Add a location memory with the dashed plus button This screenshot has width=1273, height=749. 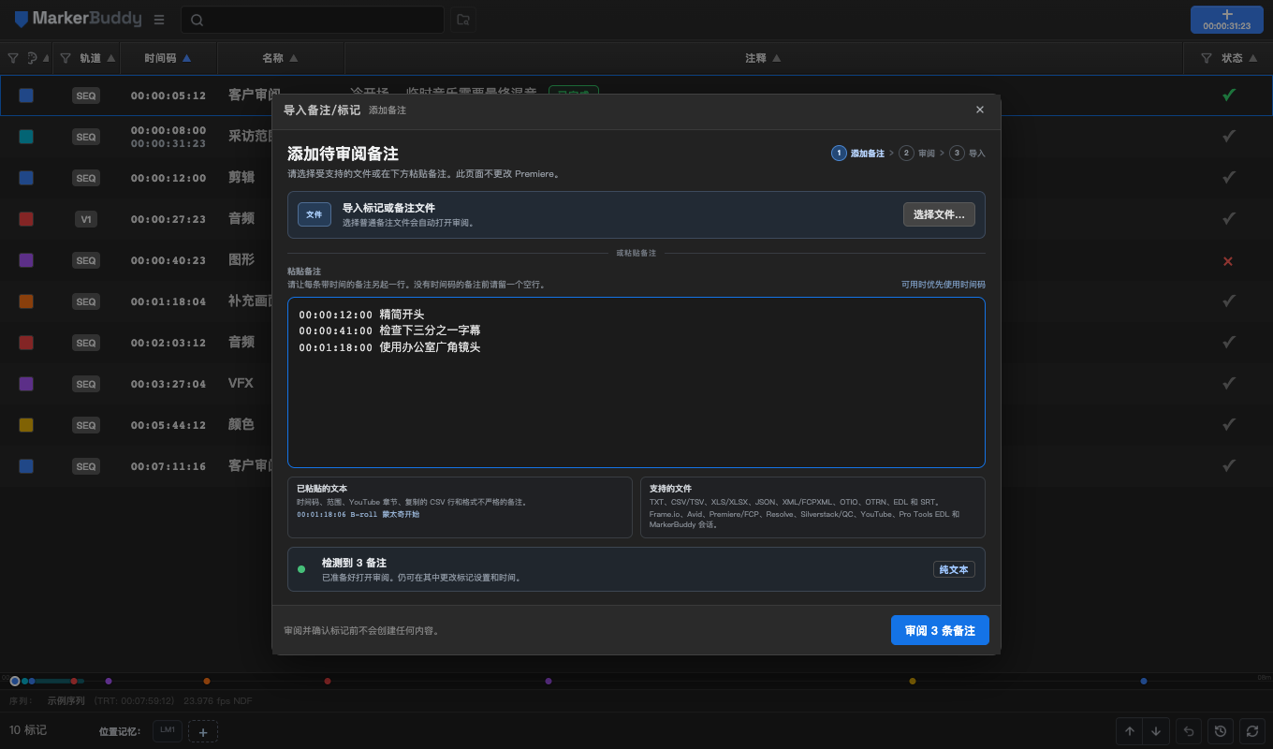[x=203, y=731]
